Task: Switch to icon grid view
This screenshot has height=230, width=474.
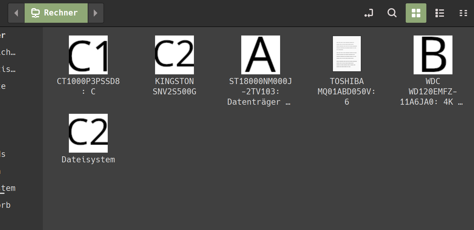Action: point(416,13)
